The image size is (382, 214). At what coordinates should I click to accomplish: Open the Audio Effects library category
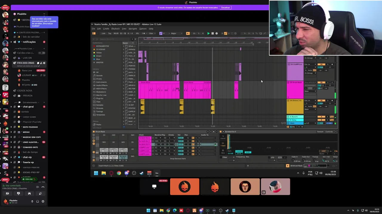(102, 85)
